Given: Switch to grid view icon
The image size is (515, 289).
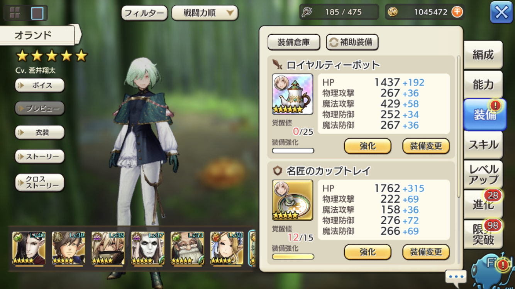Looking at the screenshot, I should tap(15, 13).
